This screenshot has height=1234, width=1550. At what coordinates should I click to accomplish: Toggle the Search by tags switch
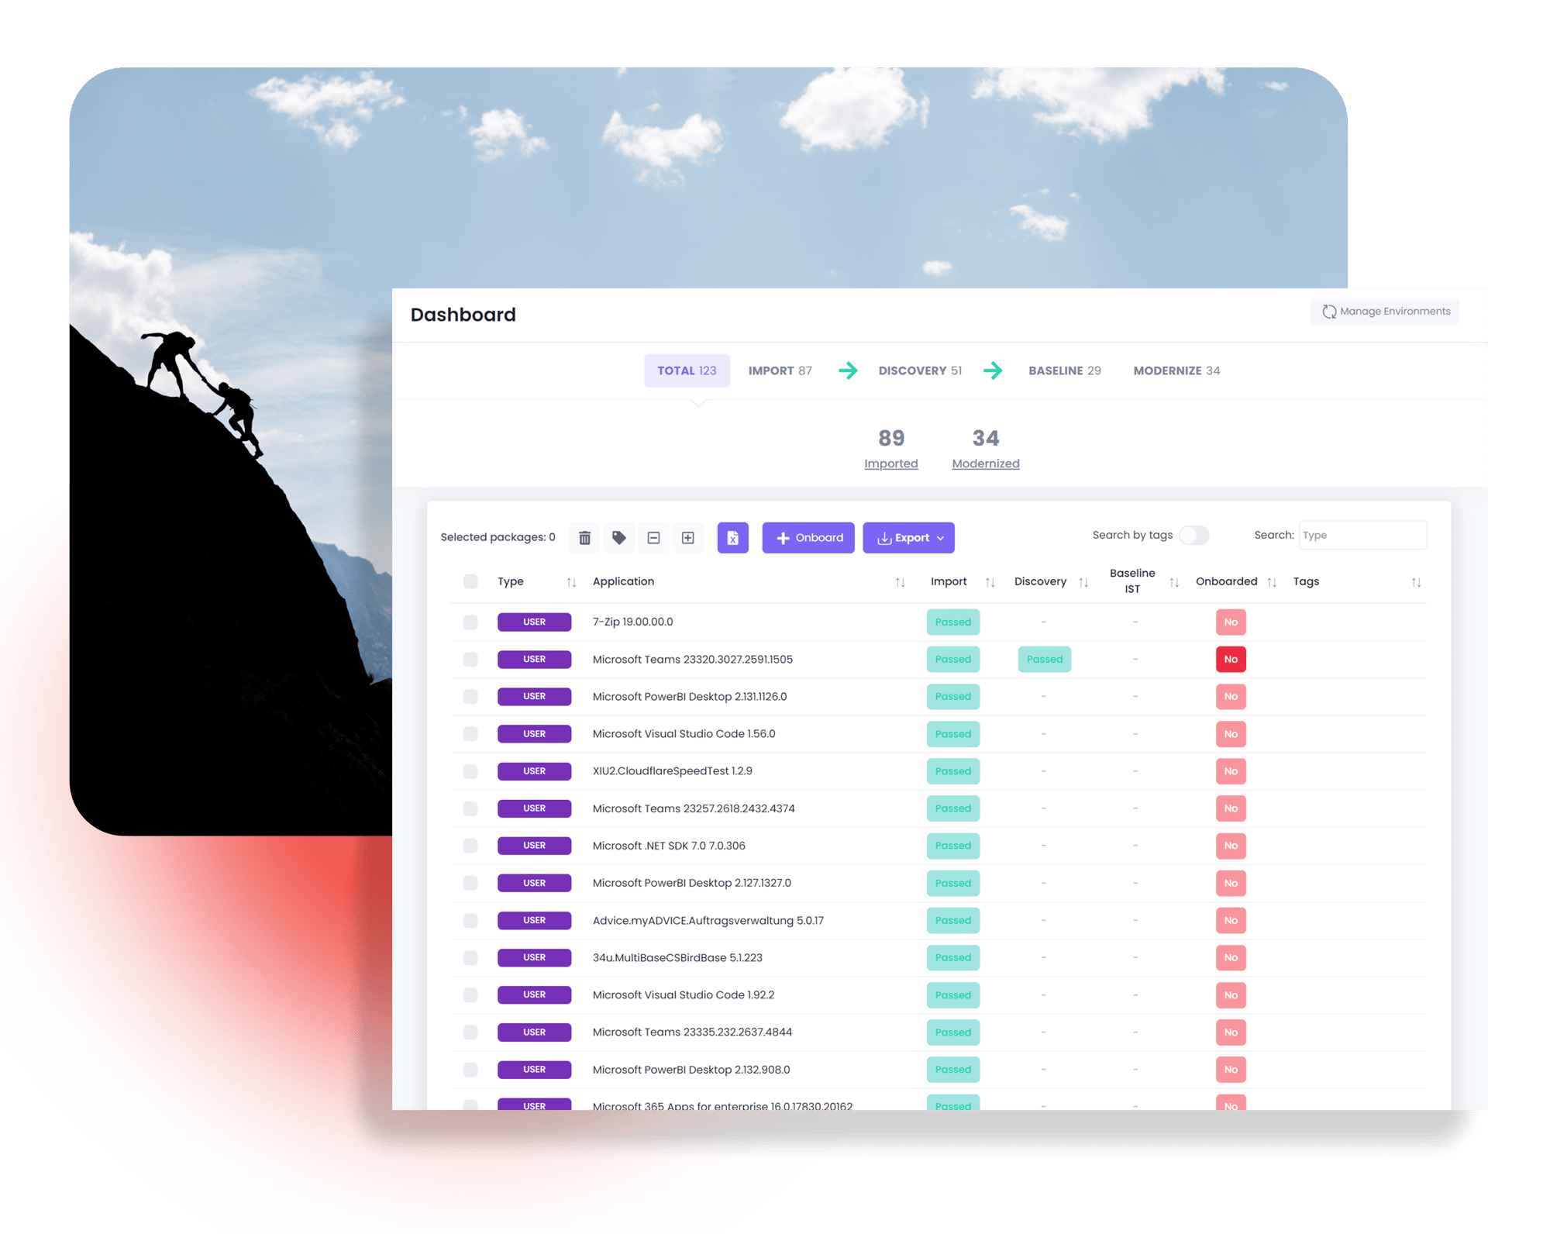tap(1193, 535)
